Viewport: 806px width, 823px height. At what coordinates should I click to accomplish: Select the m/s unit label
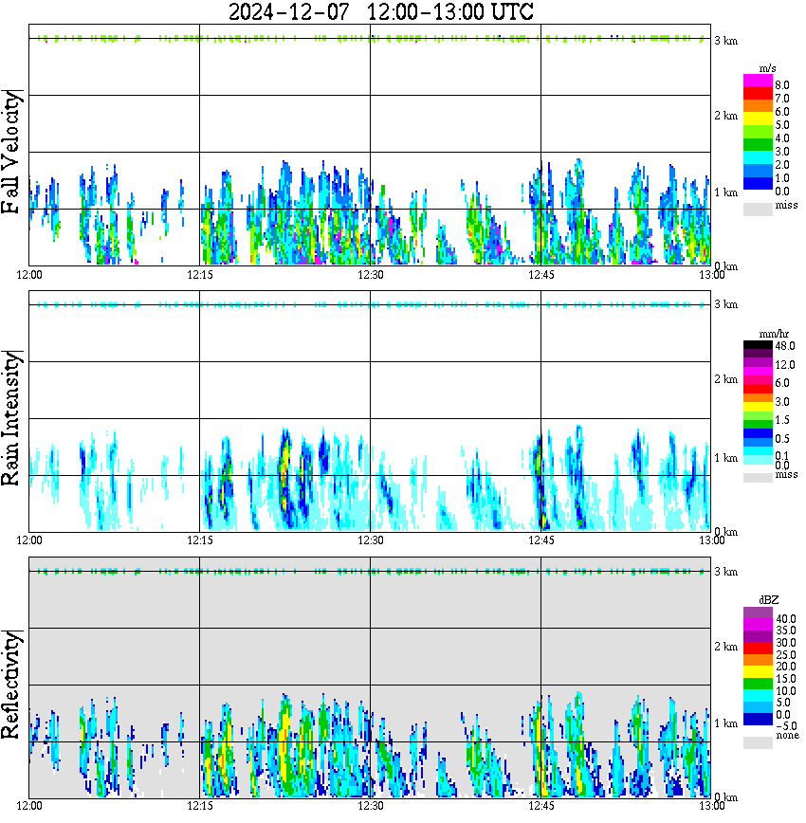pyautogui.click(x=767, y=68)
